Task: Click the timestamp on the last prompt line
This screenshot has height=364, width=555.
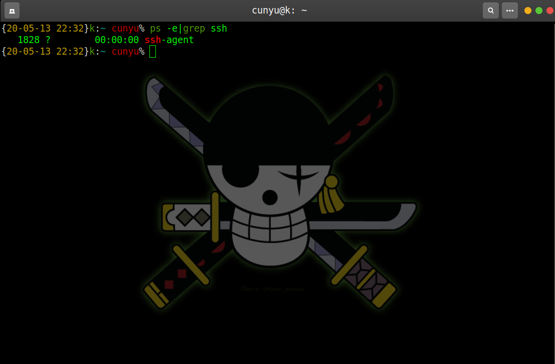Action: tap(45, 51)
